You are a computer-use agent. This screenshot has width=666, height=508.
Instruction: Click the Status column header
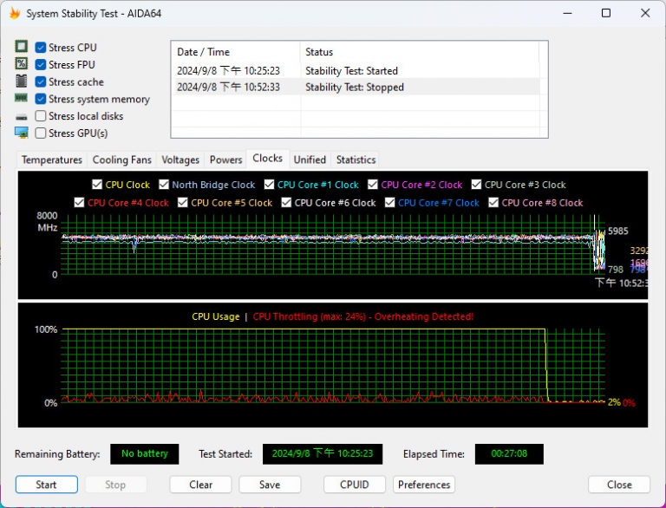click(x=420, y=52)
